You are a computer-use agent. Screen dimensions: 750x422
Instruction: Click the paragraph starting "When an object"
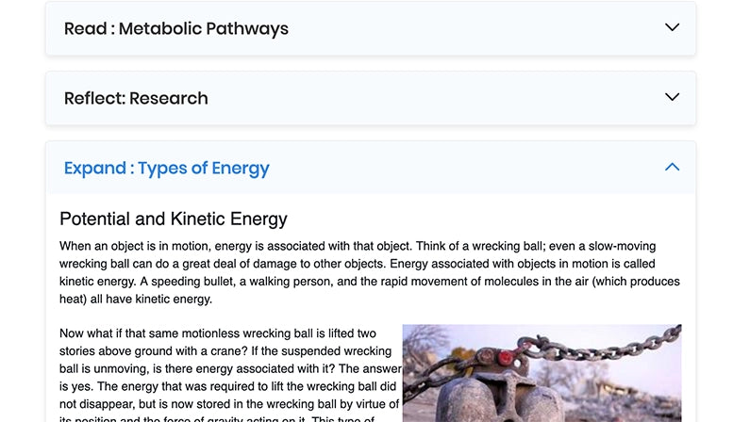tap(370, 272)
